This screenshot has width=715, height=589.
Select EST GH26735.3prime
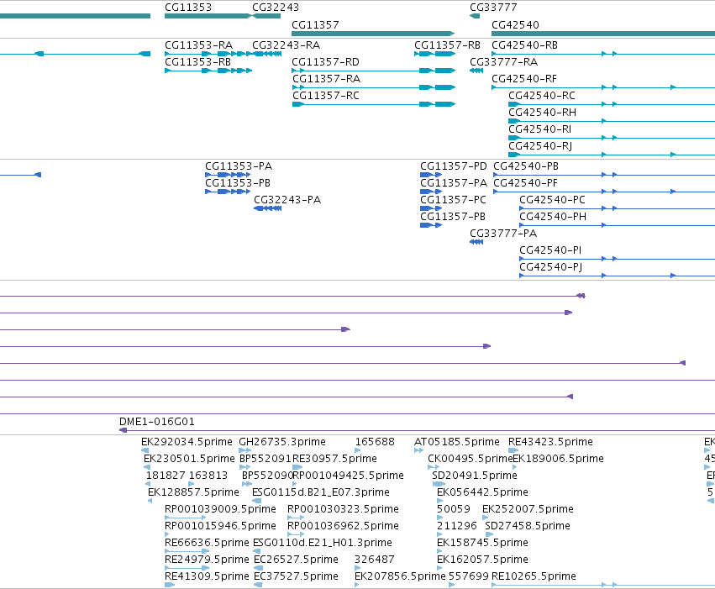coord(282,442)
